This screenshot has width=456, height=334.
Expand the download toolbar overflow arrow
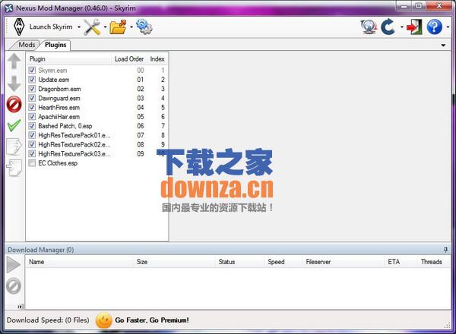coord(20,307)
